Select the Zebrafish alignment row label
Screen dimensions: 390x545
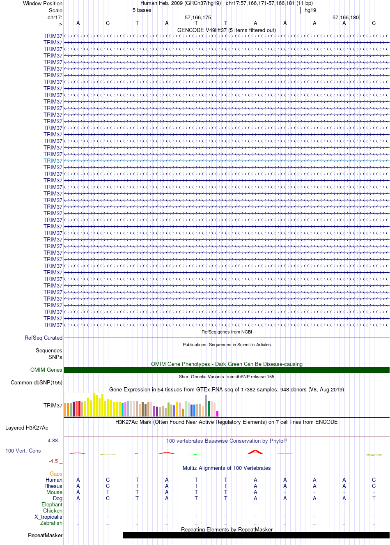pyautogui.click(x=51, y=523)
